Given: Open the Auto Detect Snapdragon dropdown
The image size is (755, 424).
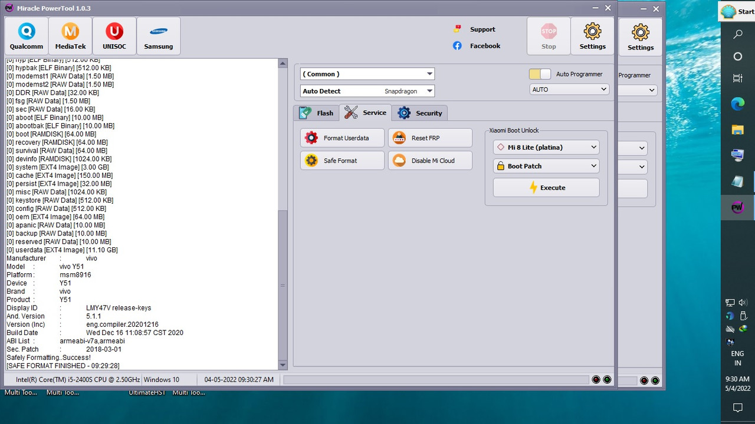Looking at the screenshot, I should (367, 91).
